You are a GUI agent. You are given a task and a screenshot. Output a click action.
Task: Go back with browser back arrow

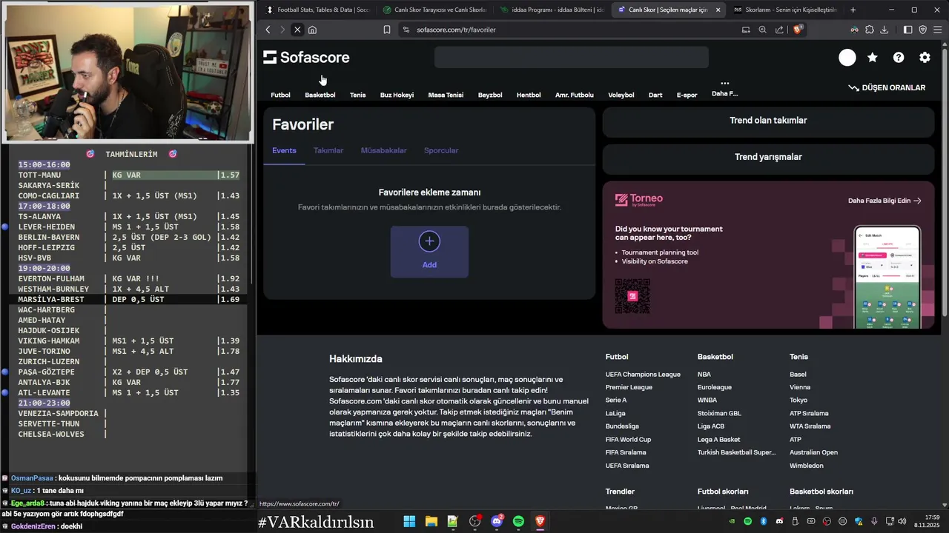pyautogui.click(x=268, y=30)
